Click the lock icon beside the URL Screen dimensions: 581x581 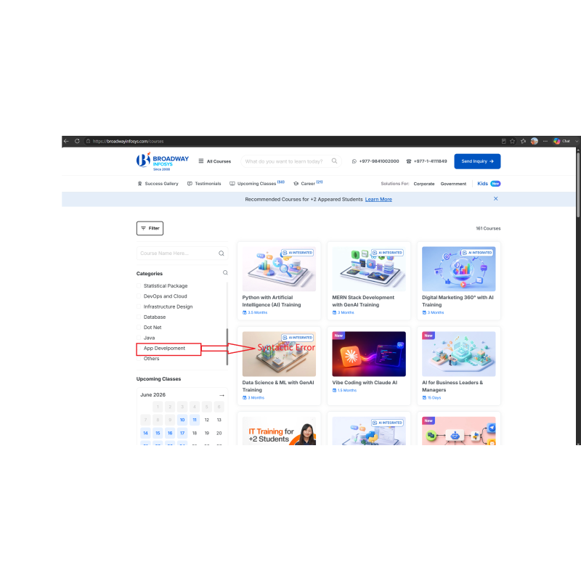click(88, 141)
